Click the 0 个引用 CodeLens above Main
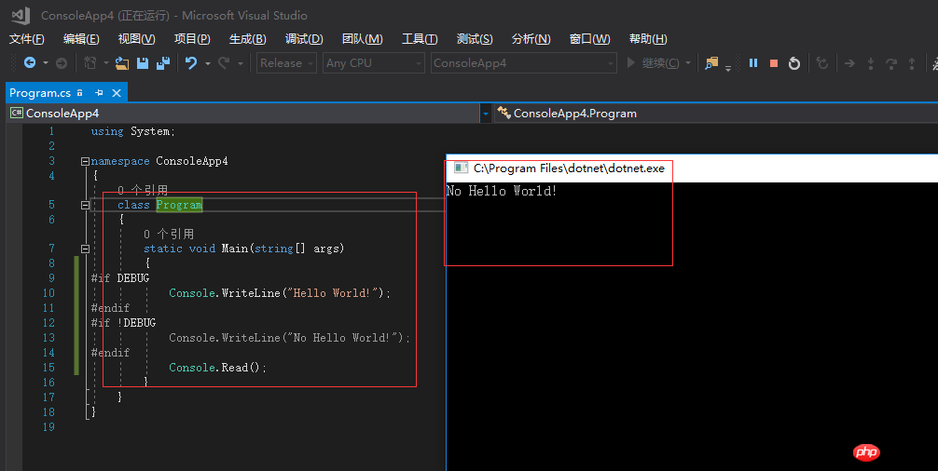Viewport: 938px width, 471px height. point(169,234)
